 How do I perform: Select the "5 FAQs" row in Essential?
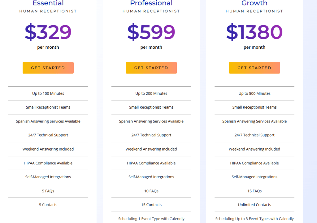click(48, 191)
